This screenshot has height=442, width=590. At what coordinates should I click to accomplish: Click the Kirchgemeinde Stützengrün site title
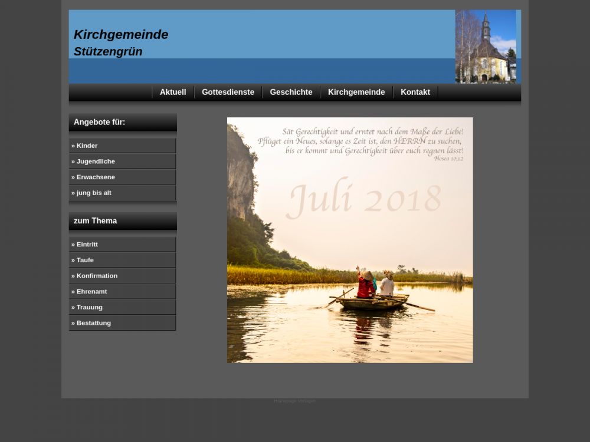click(x=121, y=42)
